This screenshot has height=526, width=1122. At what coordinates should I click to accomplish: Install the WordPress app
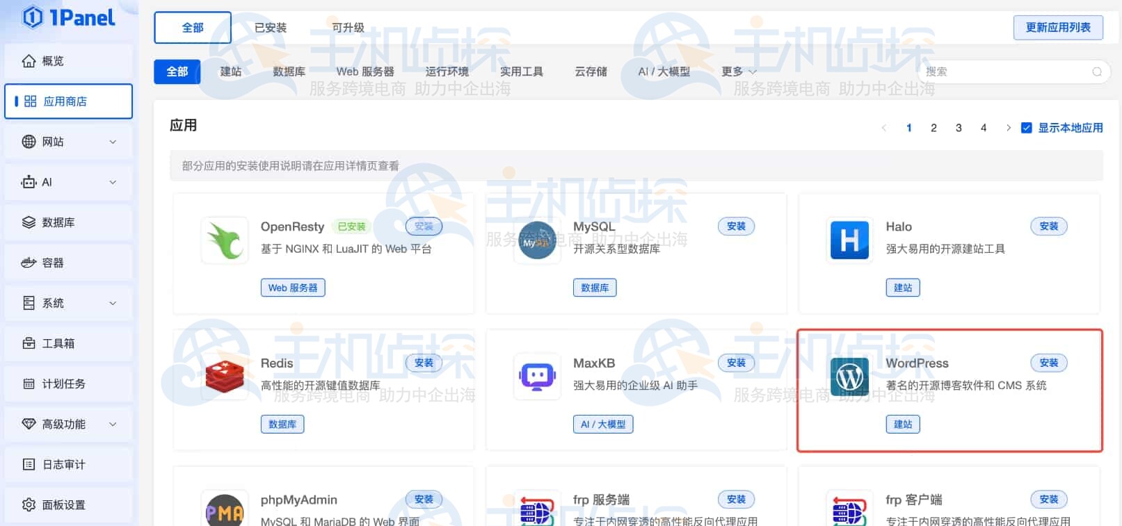click(x=1048, y=363)
